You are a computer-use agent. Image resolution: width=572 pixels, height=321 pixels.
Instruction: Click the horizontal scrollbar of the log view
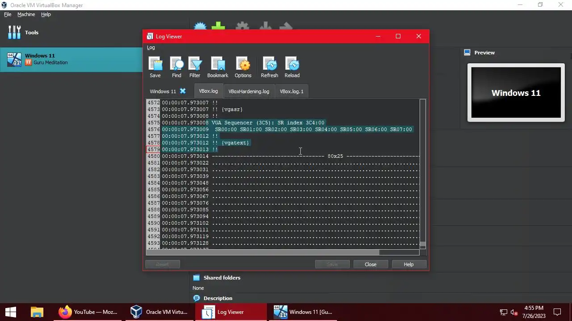tap(263, 252)
